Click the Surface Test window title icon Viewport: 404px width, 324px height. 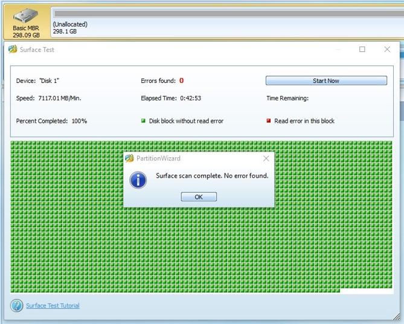[13, 49]
